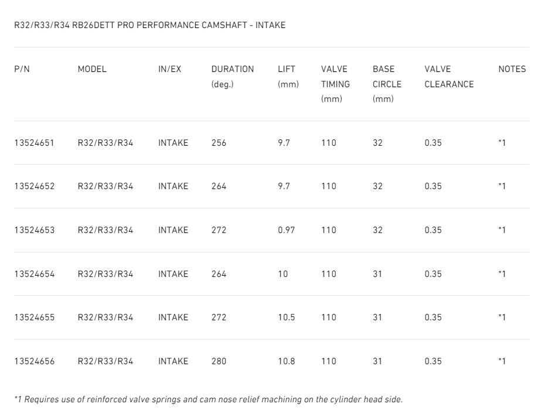This screenshot has width=548, height=414.
Task: Click part number 13524651
Action: [34, 143]
